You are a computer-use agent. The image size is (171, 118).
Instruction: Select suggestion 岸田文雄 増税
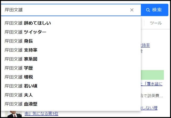click(x=71, y=77)
